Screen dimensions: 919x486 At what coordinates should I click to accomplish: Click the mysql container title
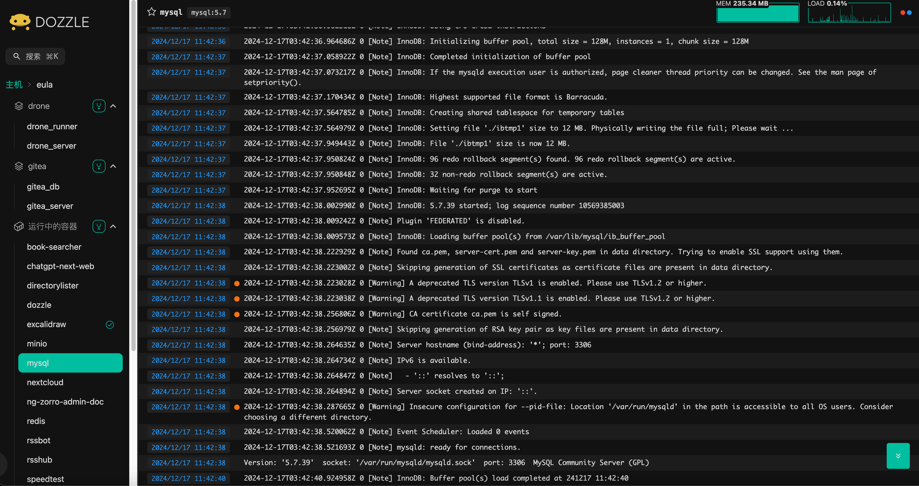click(171, 12)
